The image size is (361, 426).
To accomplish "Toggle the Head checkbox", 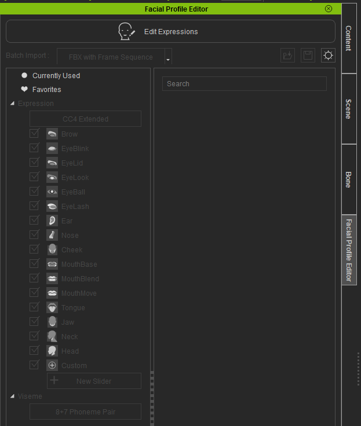I will pos(34,351).
